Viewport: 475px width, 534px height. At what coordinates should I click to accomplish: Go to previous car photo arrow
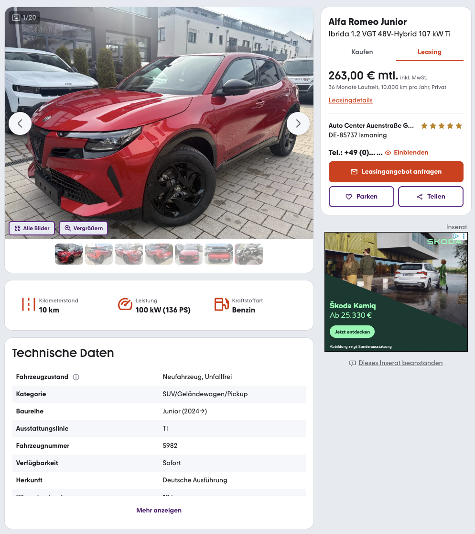coord(20,123)
